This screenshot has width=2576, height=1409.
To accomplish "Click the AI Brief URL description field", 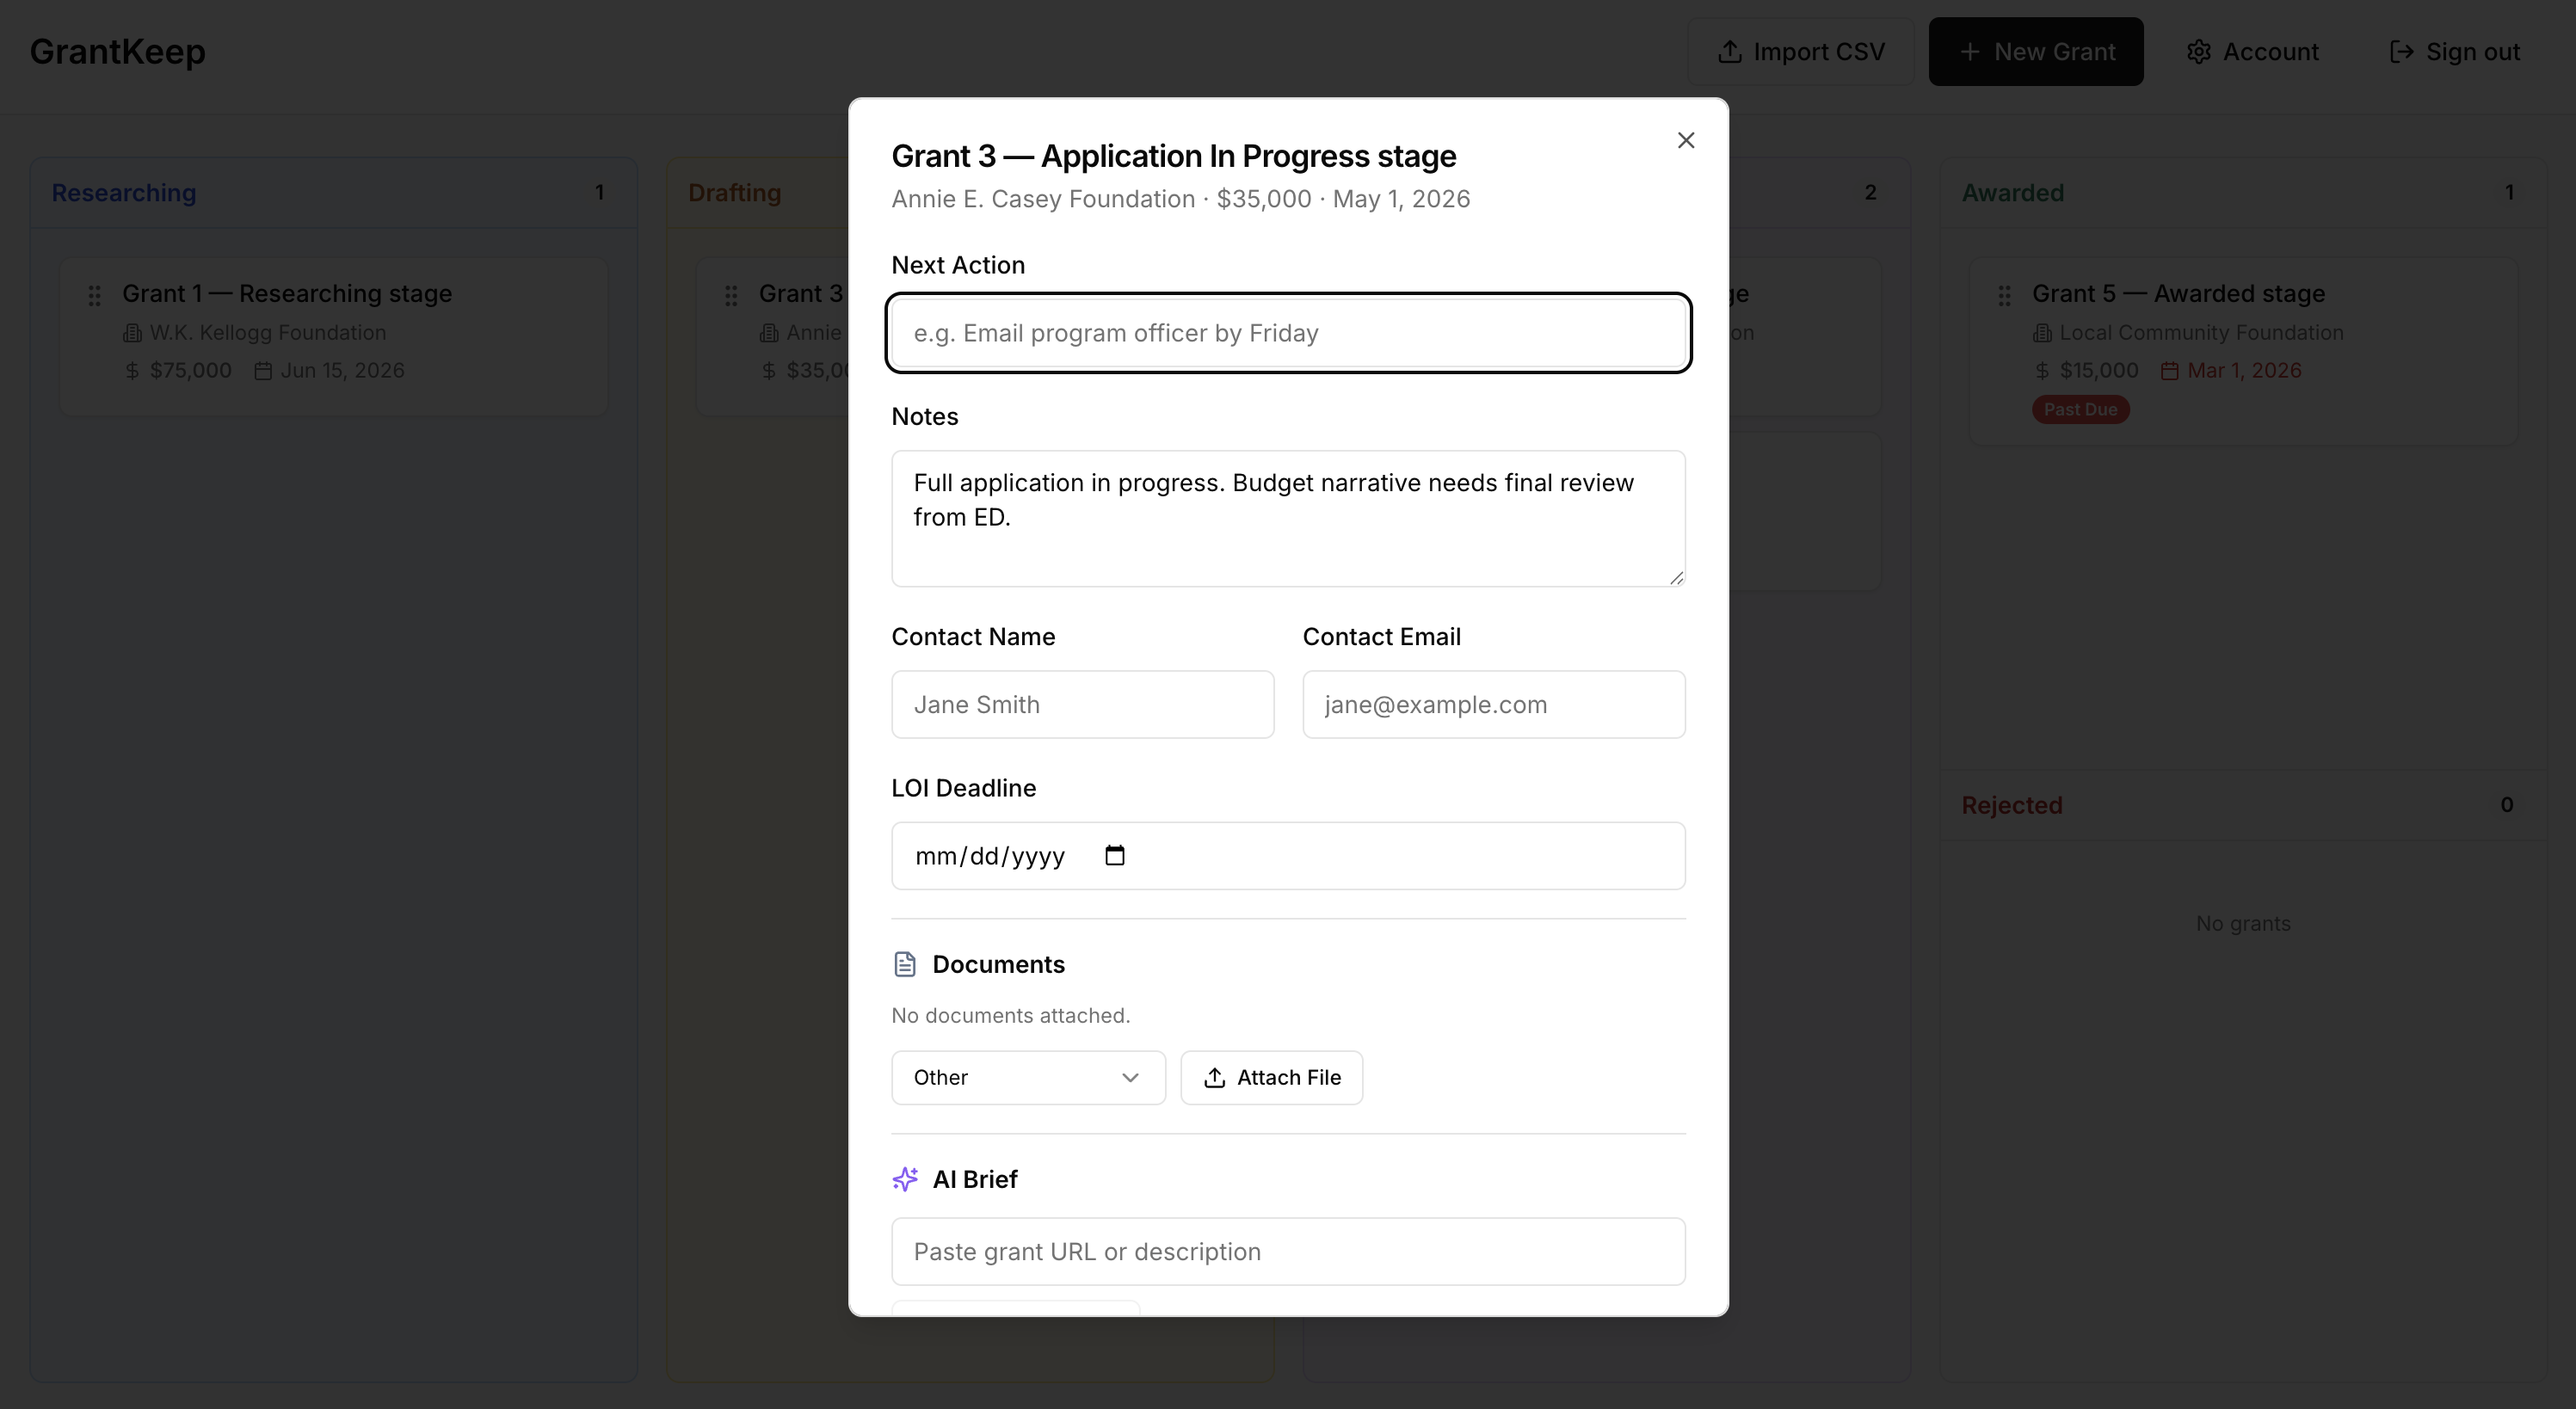I will [x=1288, y=1251].
